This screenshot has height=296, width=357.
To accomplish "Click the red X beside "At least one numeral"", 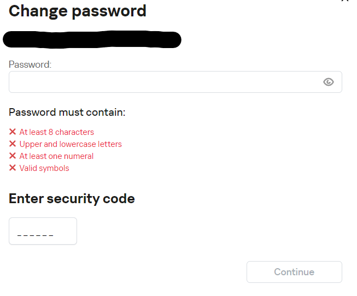I will pos(13,156).
